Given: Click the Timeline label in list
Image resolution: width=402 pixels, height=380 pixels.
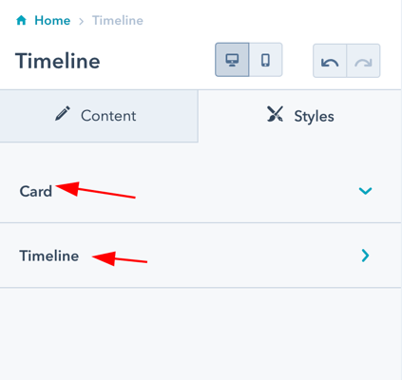Looking at the screenshot, I should coord(49,256).
